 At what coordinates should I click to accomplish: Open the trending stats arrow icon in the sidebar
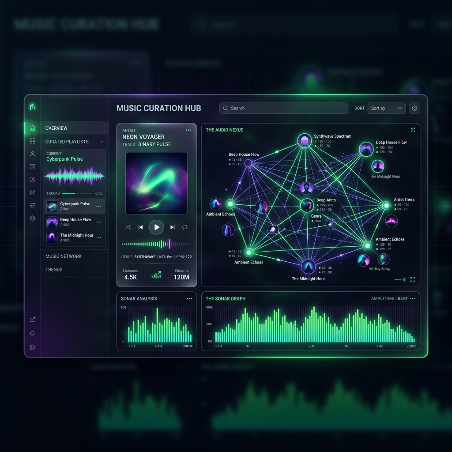point(32,319)
